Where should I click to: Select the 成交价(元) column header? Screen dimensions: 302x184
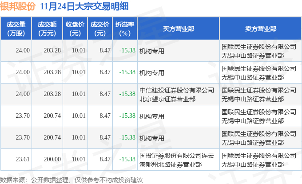pyautogui.click(x=100, y=29)
